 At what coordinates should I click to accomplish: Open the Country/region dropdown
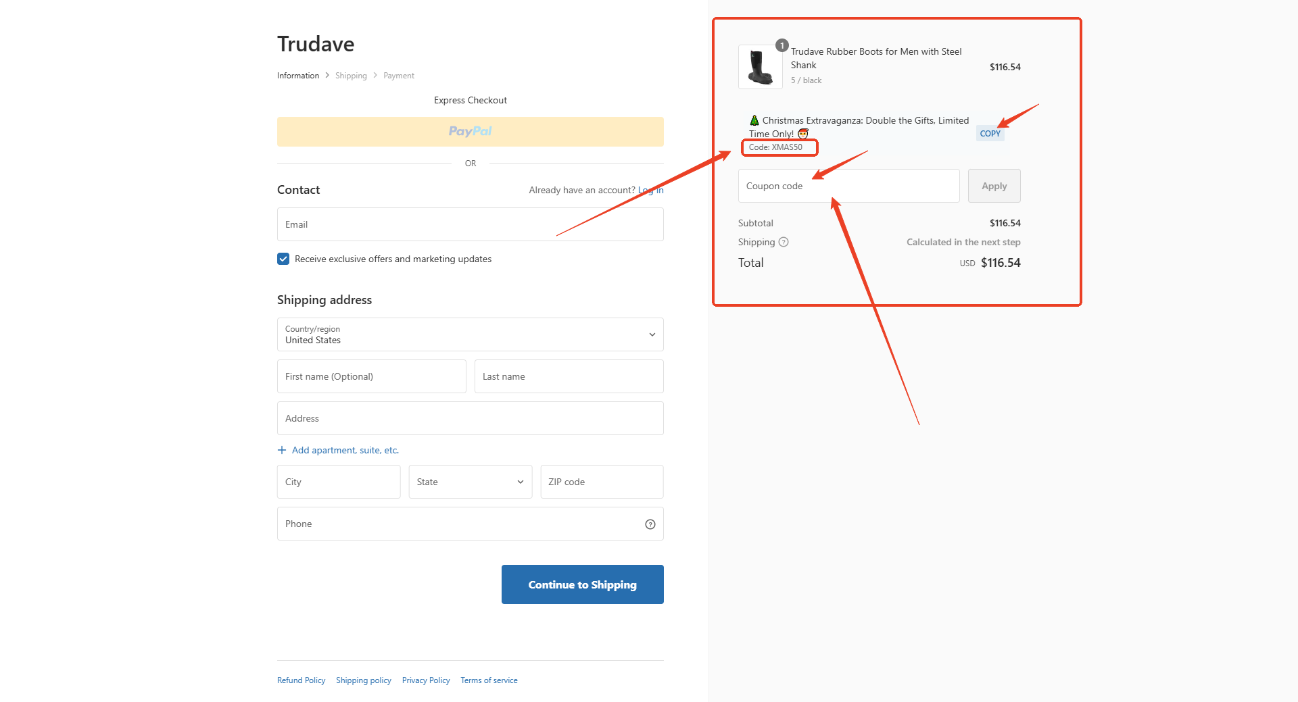[x=471, y=334]
